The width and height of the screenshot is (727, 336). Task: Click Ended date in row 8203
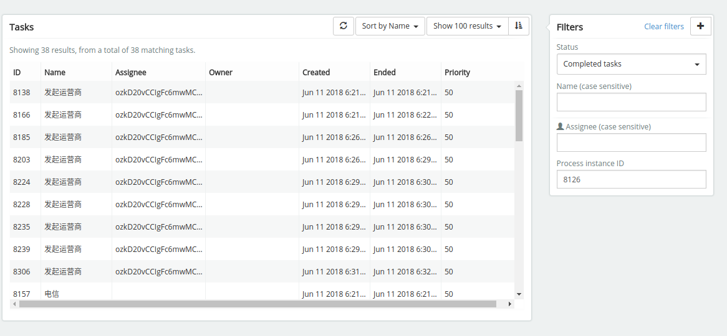tap(405, 160)
